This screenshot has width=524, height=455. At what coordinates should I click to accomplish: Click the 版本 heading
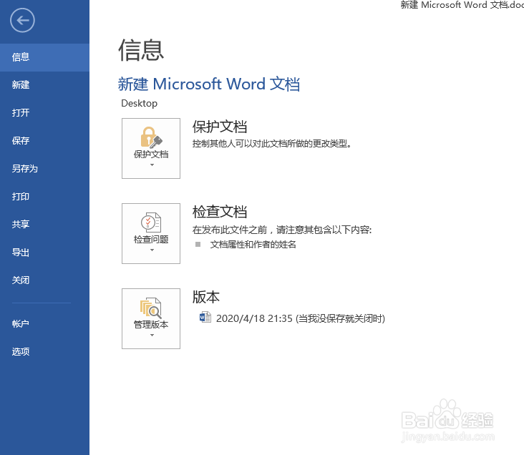pos(206,297)
